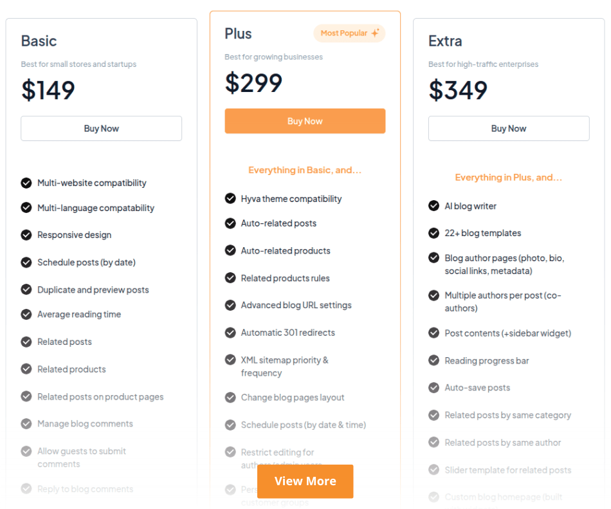This screenshot has height=509, width=611.
Task: Click checkmark icon next to Reading progress bar
Action: click(x=434, y=360)
